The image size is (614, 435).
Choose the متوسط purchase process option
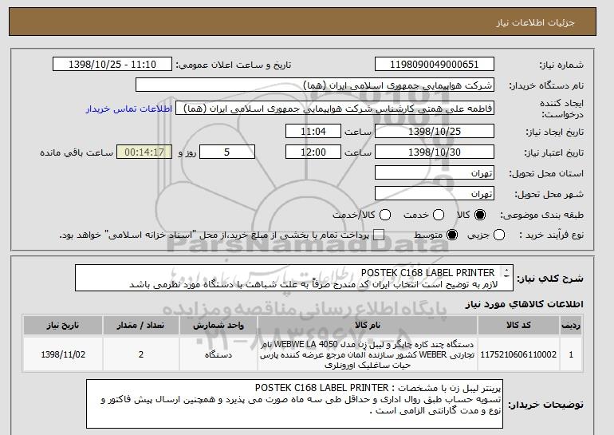(x=452, y=235)
